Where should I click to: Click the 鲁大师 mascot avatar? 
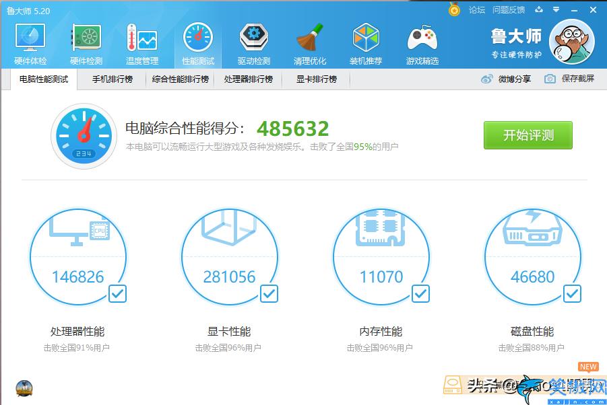point(572,42)
